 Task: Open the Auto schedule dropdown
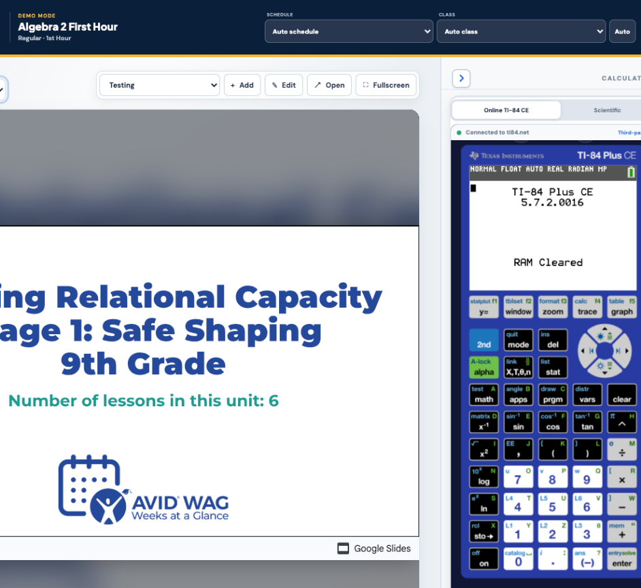tap(348, 31)
